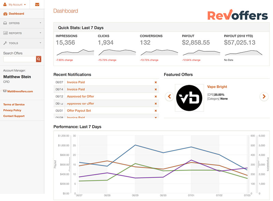Click the Terms of Service link

click(14, 104)
